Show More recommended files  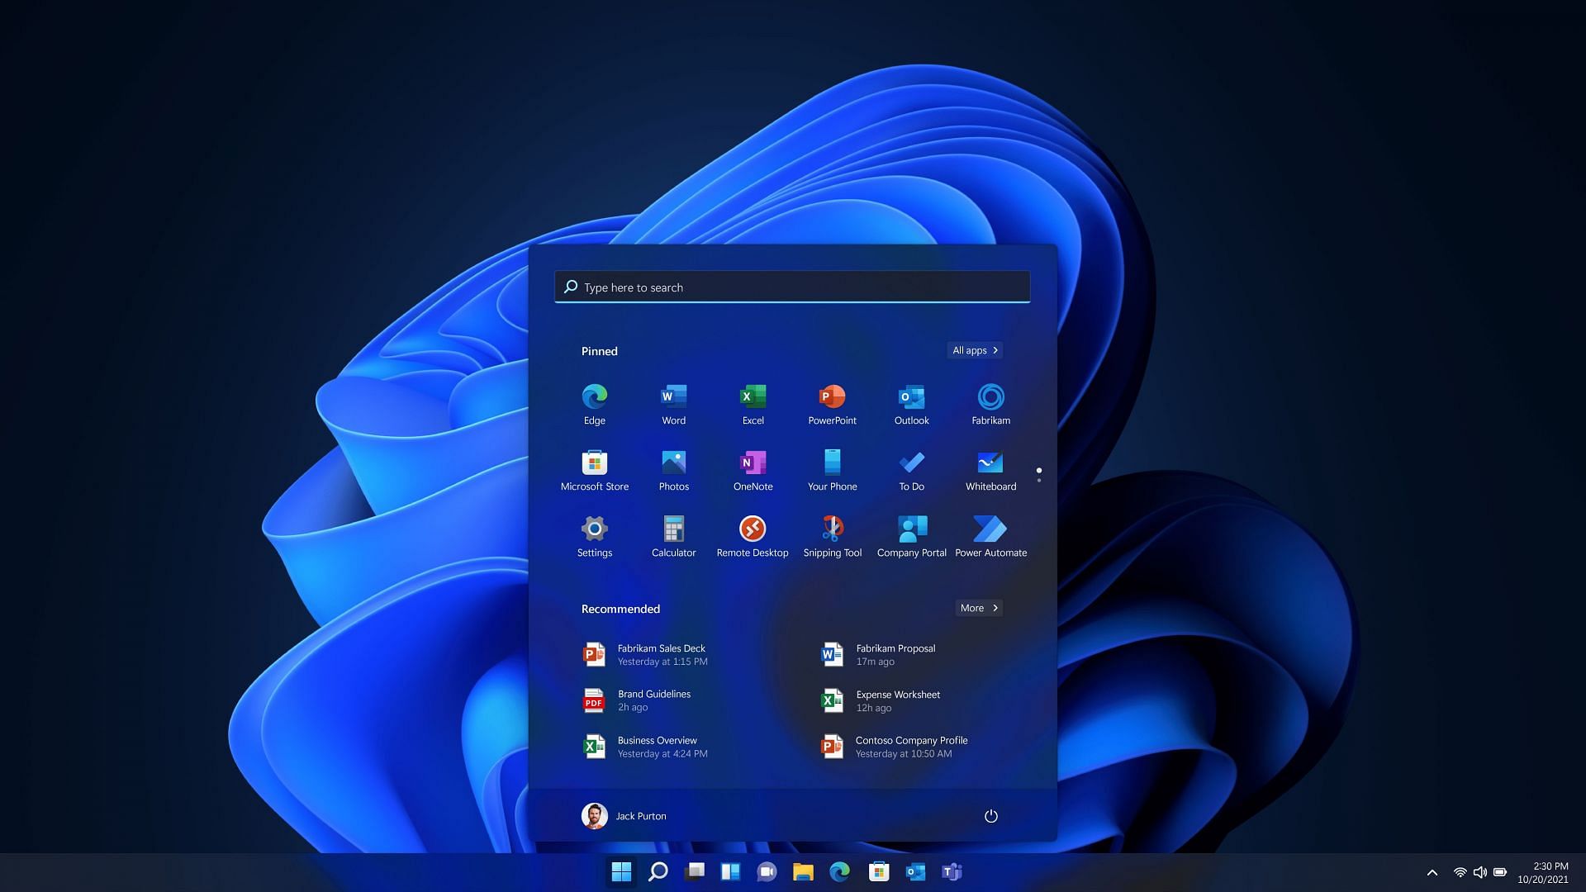coord(976,608)
